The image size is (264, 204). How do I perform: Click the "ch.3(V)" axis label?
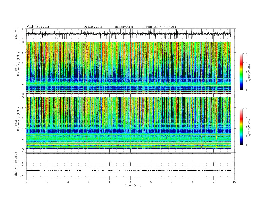(16, 158)
